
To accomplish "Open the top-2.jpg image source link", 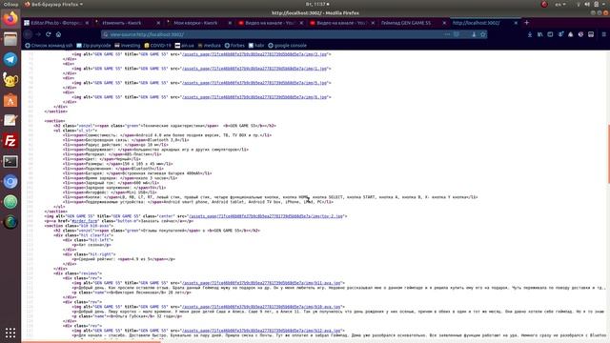I will (266, 216).
